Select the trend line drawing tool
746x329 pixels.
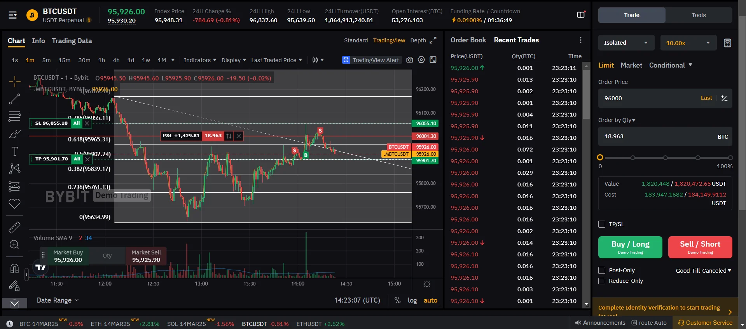[14, 99]
